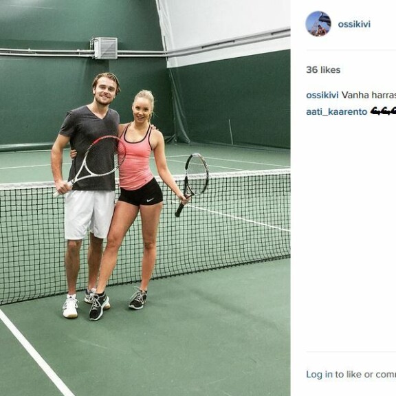The width and height of the screenshot is (396, 396).
Task: Click the flexed-arm emojis in the comment
Action: tap(383, 111)
